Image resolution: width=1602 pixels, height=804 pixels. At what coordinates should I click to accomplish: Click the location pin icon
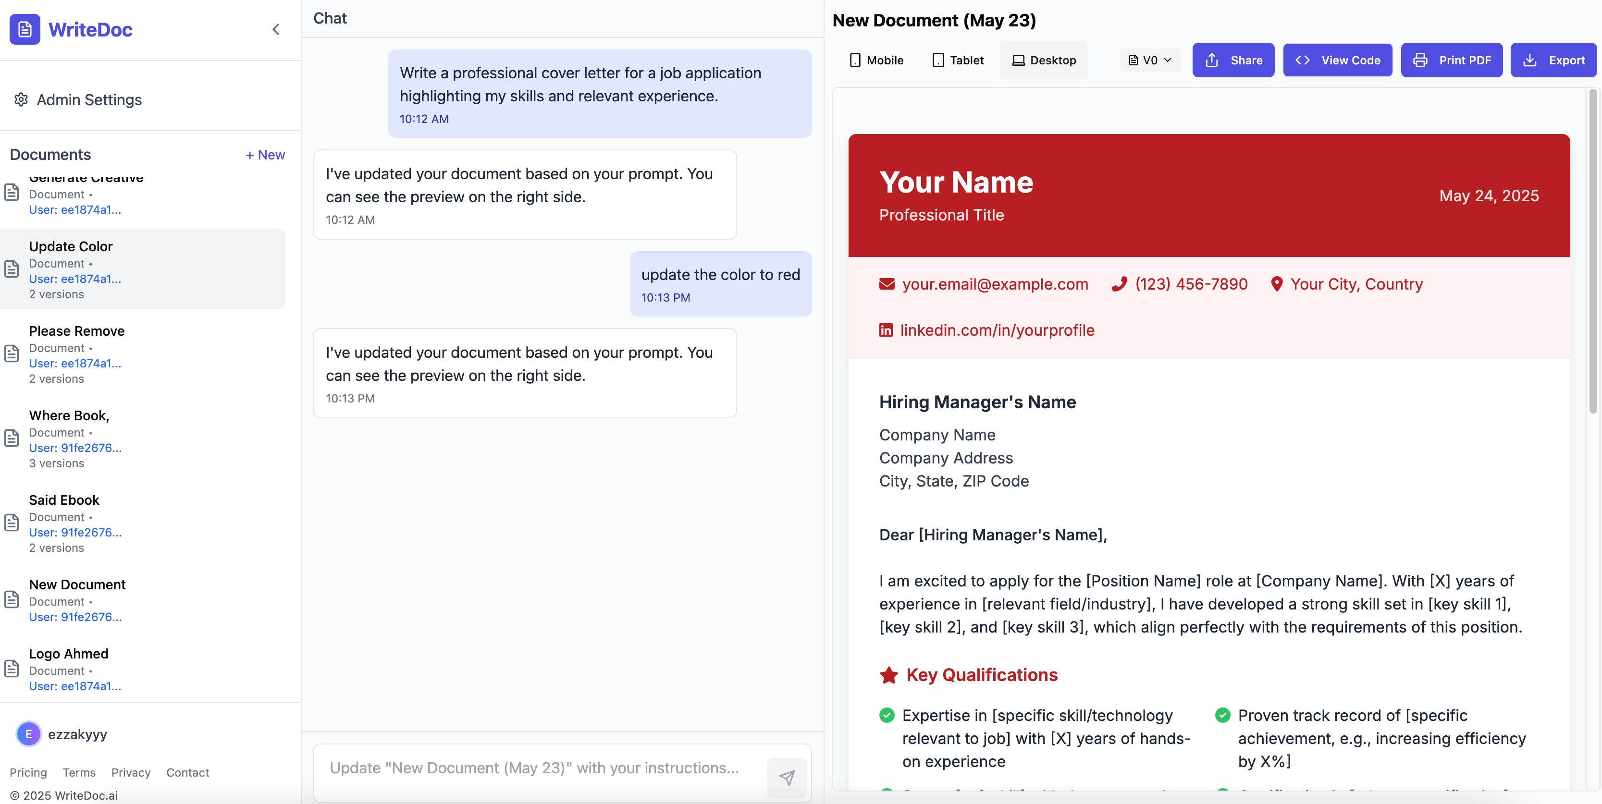click(x=1277, y=284)
